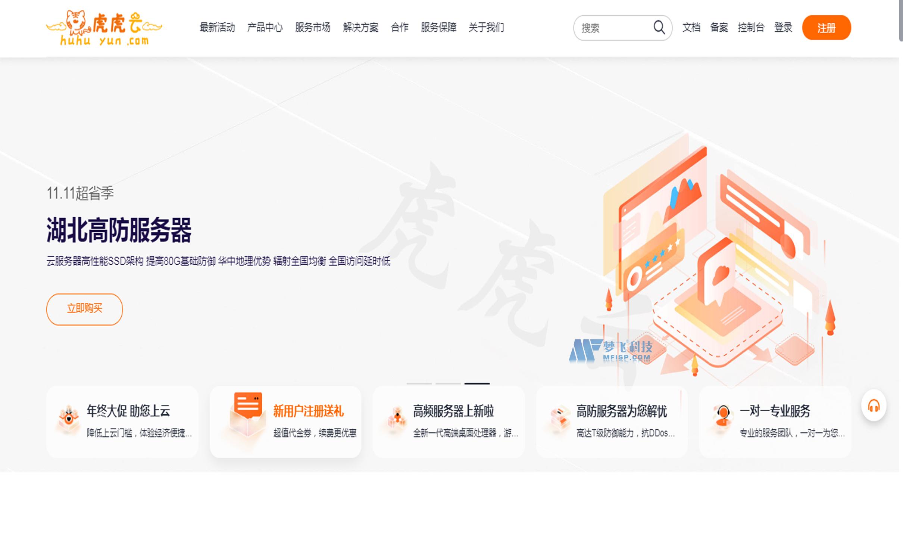Switch to the first carousel slide indicator
The image size is (903, 560).
[419, 383]
